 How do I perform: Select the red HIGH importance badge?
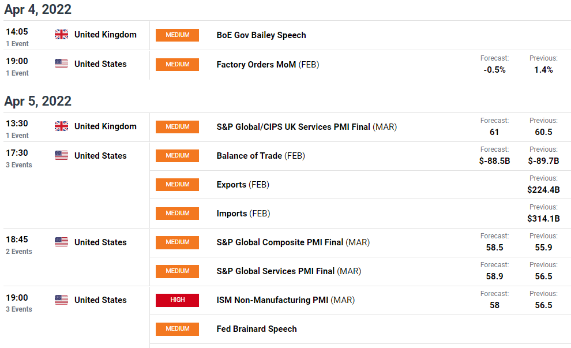pyautogui.click(x=177, y=300)
